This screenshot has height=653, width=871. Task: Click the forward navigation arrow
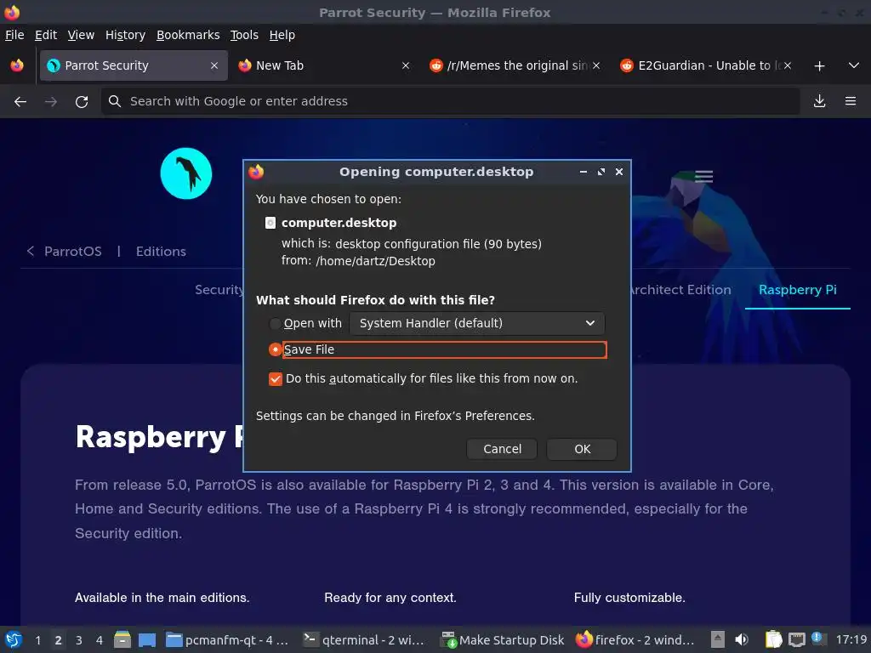click(50, 102)
